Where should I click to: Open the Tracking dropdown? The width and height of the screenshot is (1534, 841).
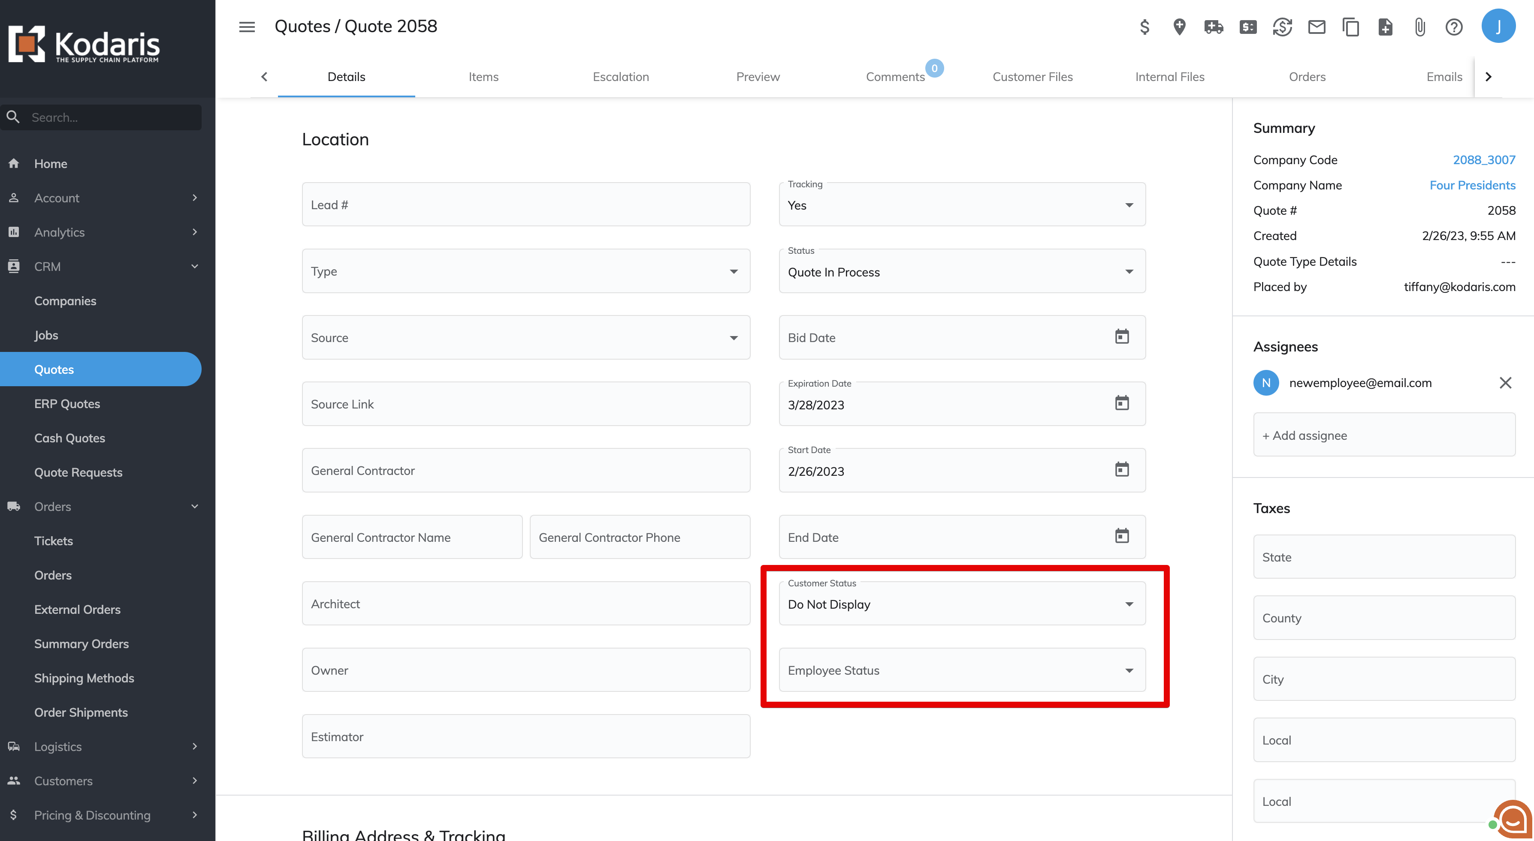point(962,205)
